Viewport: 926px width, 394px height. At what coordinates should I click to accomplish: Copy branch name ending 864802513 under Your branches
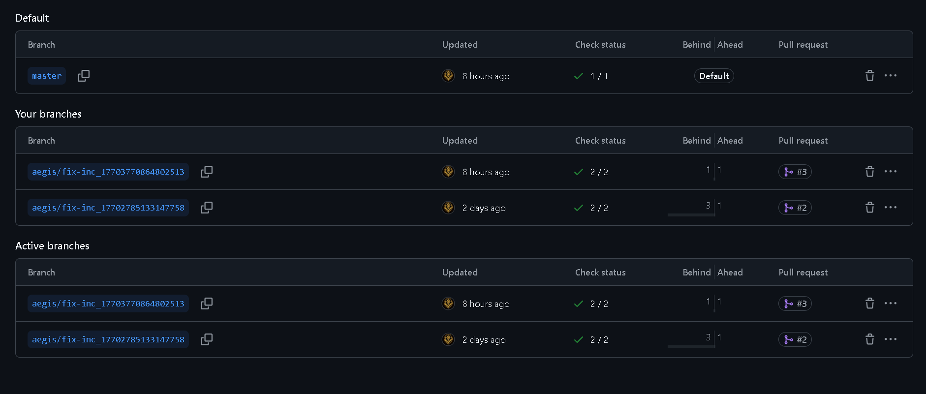[207, 172]
